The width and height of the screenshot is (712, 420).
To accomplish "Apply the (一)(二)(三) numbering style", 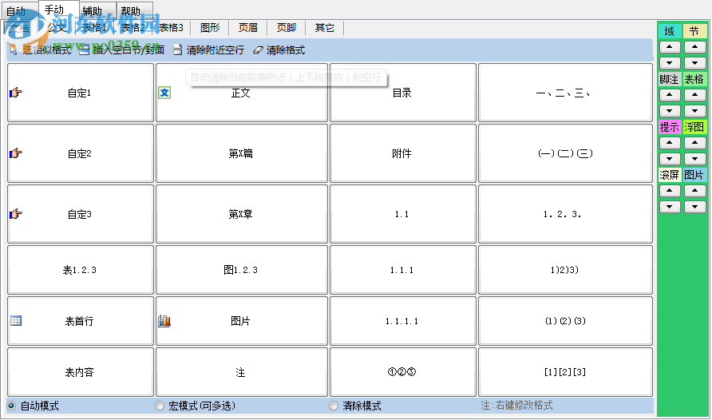I will point(565,153).
